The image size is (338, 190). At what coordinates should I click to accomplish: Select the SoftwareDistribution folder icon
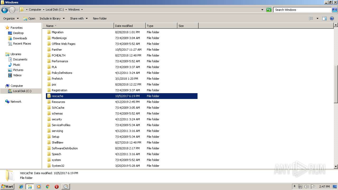49,148
